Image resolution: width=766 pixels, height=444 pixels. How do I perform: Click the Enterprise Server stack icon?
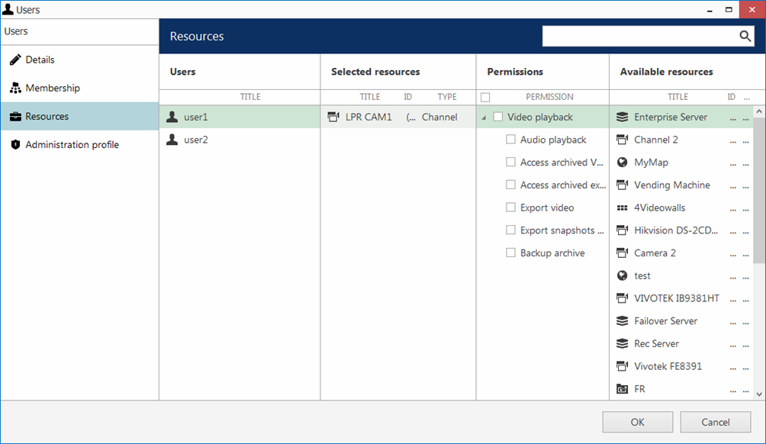pos(622,117)
